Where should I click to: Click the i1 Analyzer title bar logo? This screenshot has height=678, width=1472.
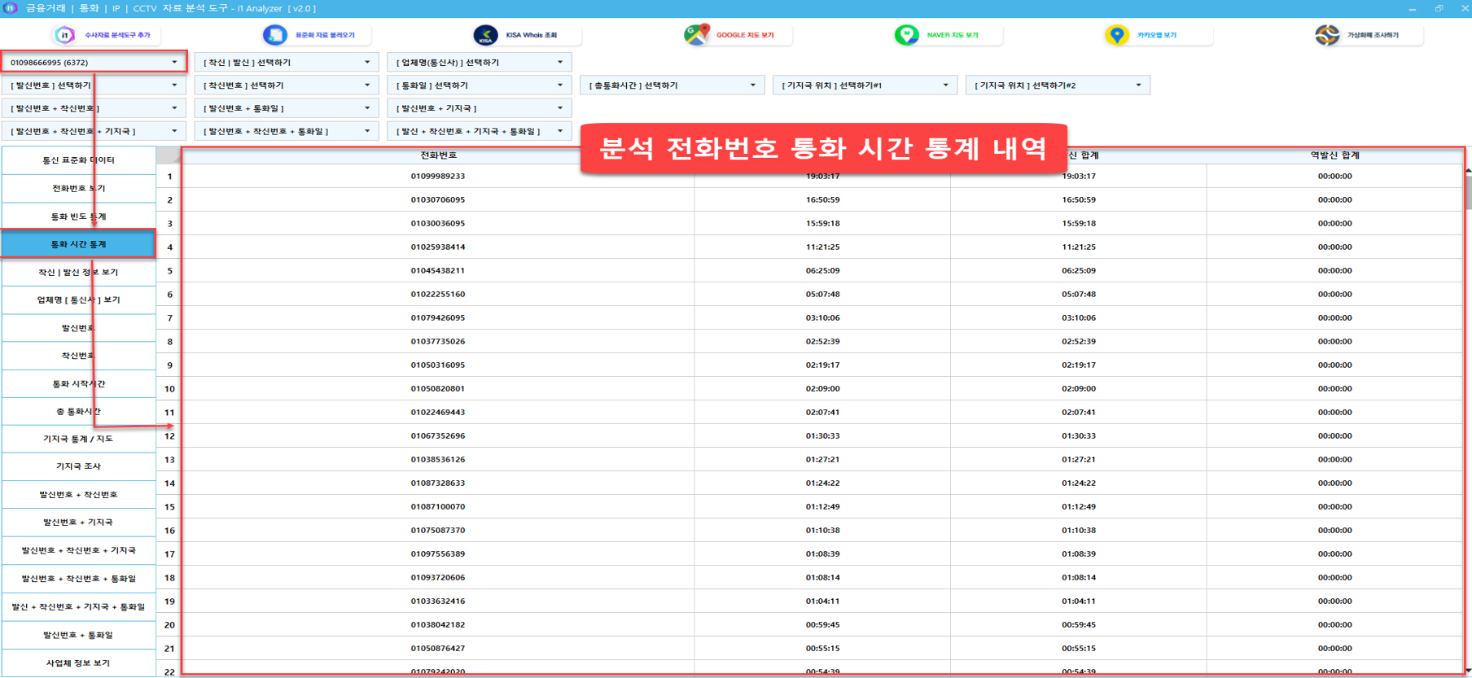pos(11,8)
